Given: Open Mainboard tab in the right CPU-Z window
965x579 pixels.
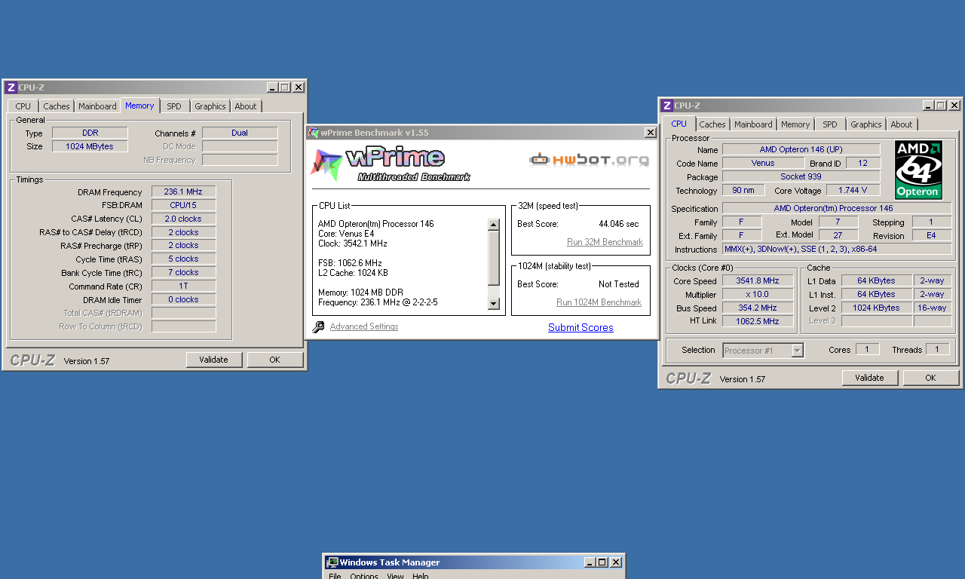Looking at the screenshot, I should [753, 124].
